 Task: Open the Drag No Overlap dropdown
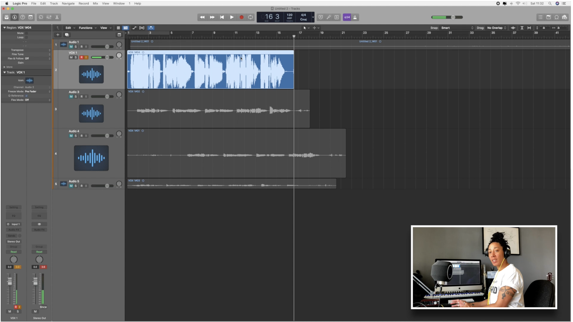pyautogui.click(x=496, y=28)
